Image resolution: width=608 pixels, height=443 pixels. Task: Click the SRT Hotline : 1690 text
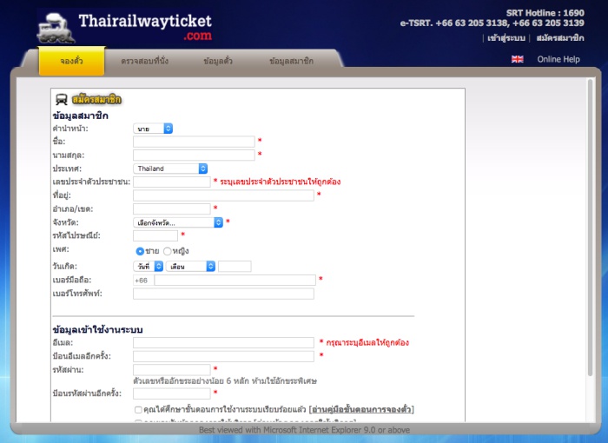545,13
